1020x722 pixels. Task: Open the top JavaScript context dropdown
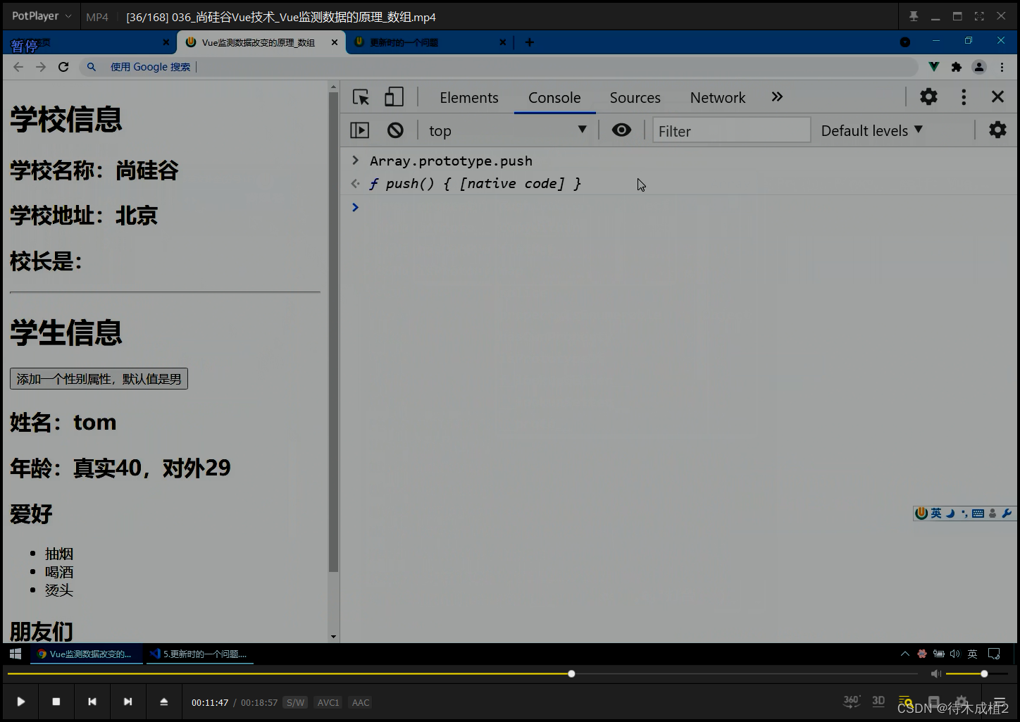[507, 130]
